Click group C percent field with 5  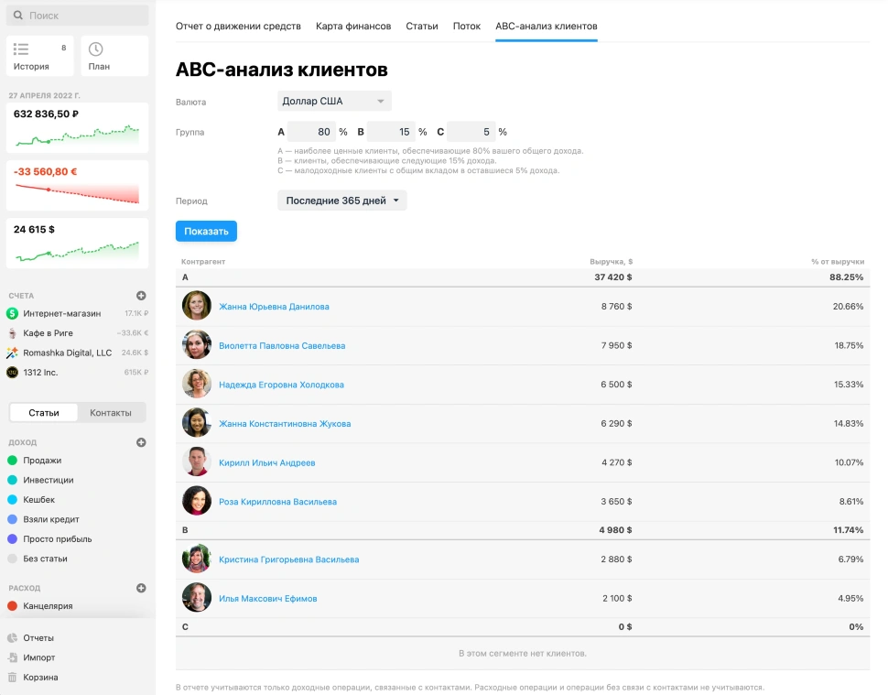(x=471, y=132)
